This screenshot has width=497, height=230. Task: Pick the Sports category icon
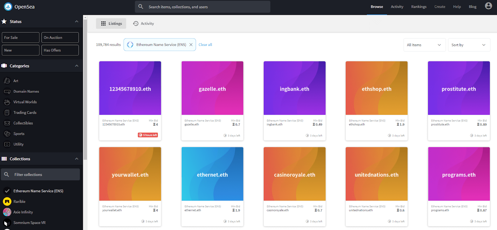7,134
